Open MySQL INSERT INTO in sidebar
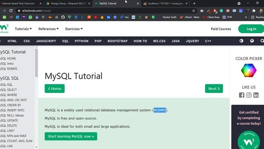Viewport: 264px width, 149px height. (x=12, y=111)
